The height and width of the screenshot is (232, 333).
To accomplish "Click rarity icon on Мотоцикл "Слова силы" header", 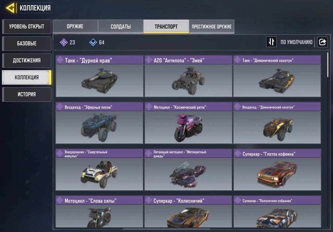I will (60, 200).
